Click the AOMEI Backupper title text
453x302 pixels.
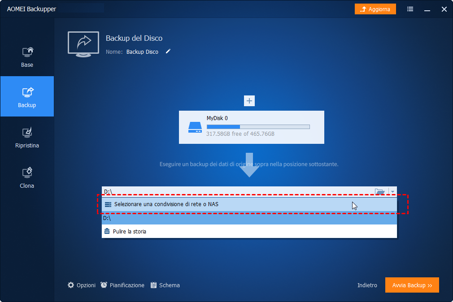coord(31,9)
